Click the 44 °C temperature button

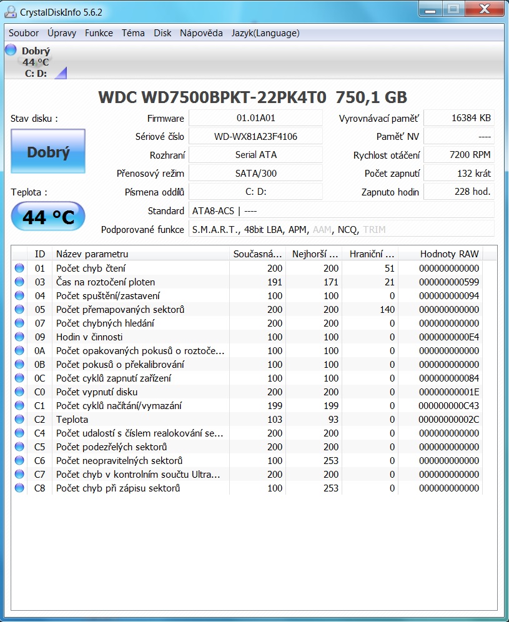coord(48,217)
